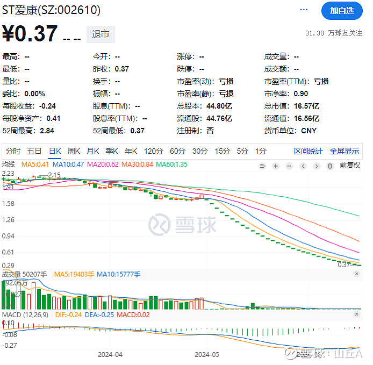Click the MA30:0.84 indicator label
Image resolution: width=373 pixels, height=365 pixels.
click(137, 164)
